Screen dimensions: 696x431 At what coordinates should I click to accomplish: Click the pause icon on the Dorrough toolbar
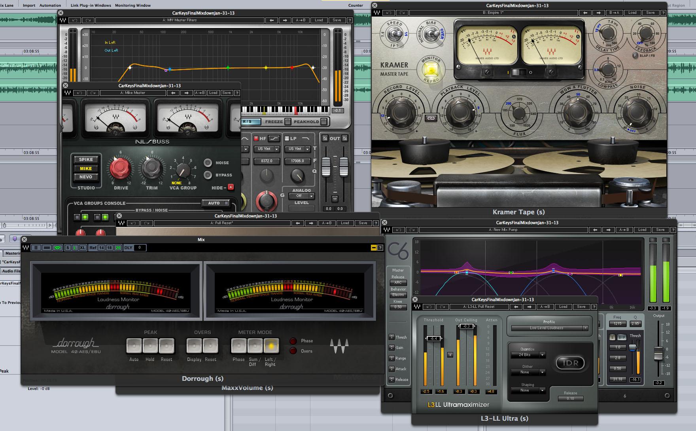(x=36, y=247)
